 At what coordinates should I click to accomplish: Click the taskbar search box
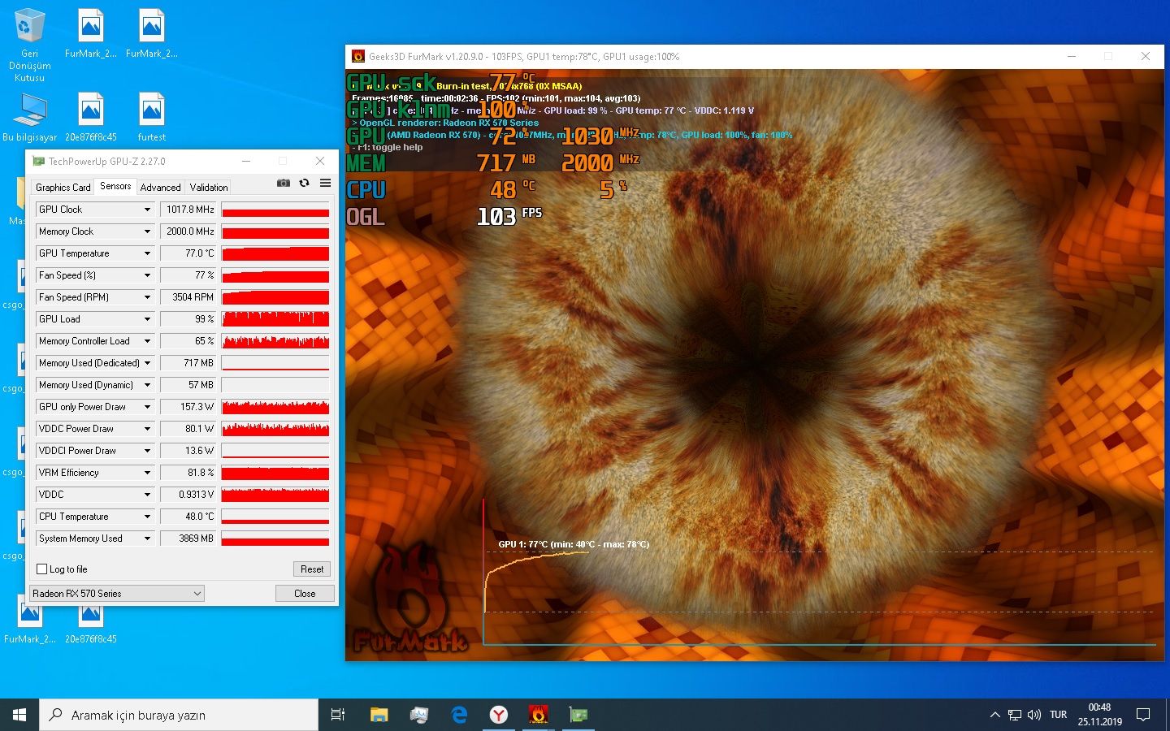(179, 715)
